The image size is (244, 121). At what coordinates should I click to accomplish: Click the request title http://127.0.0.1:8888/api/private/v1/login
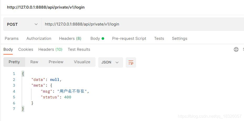pyautogui.click(x=46, y=7)
